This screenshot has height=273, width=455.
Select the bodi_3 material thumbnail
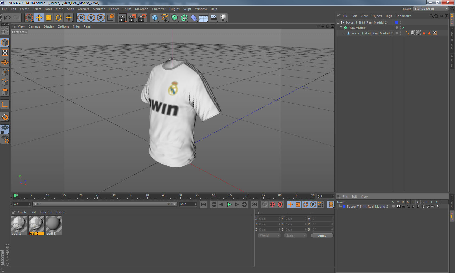click(x=54, y=225)
